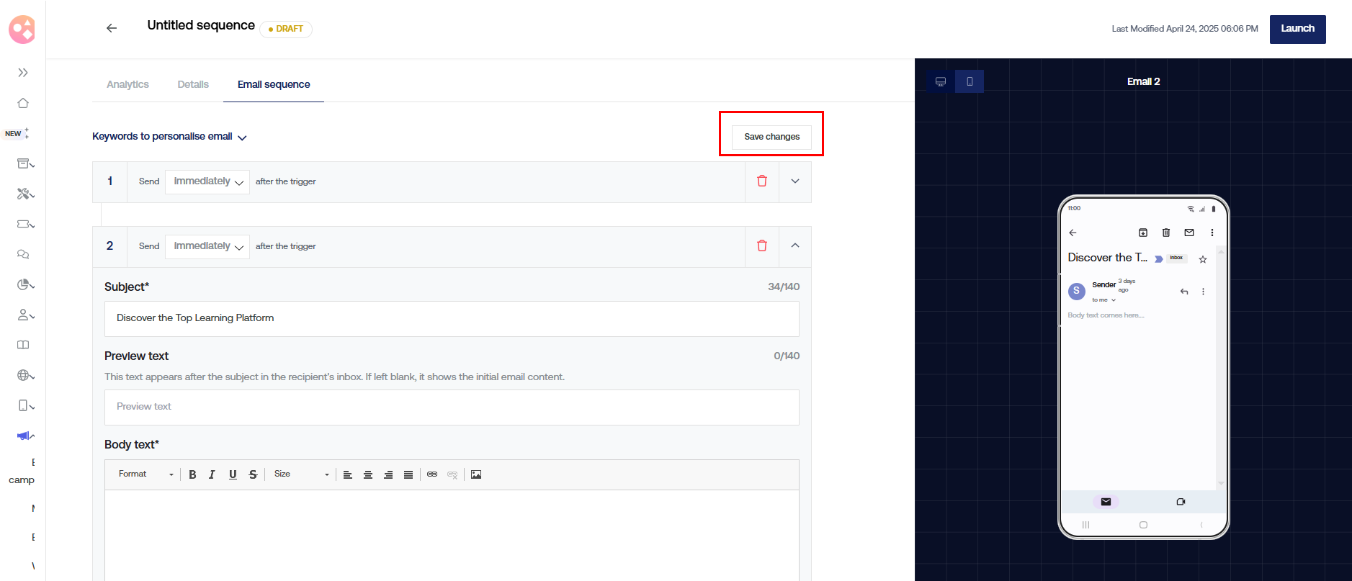
Task: Click the Save changes button
Action: [x=771, y=137]
